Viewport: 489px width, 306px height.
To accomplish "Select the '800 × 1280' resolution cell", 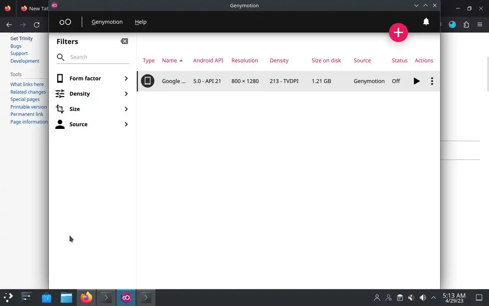I will pyautogui.click(x=245, y=81).
